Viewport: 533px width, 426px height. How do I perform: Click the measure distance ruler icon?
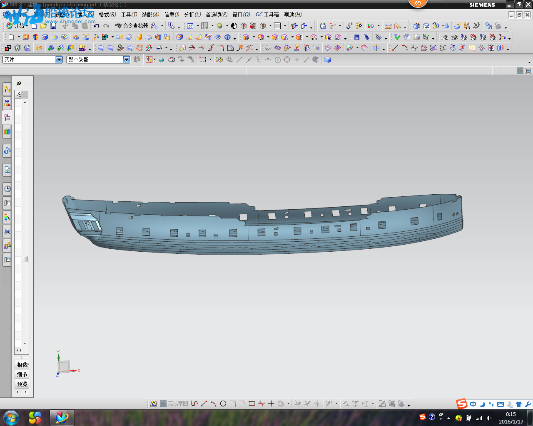tap(388, 26)
